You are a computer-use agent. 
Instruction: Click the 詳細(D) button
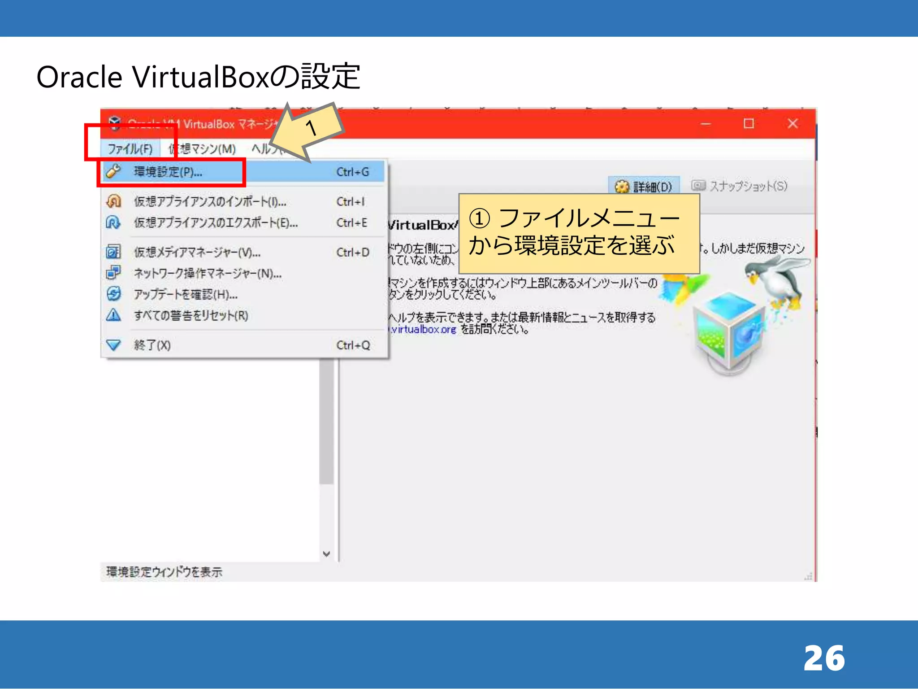coord(644,187)
